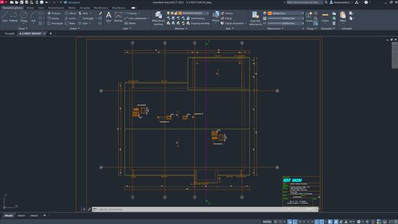
Task: Click the Zmierz (measure) tool
Action: tap(325, 17)
